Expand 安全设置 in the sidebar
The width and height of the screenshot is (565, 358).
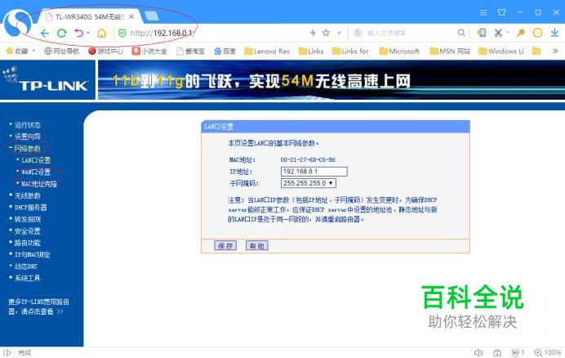tap(28, 231)
